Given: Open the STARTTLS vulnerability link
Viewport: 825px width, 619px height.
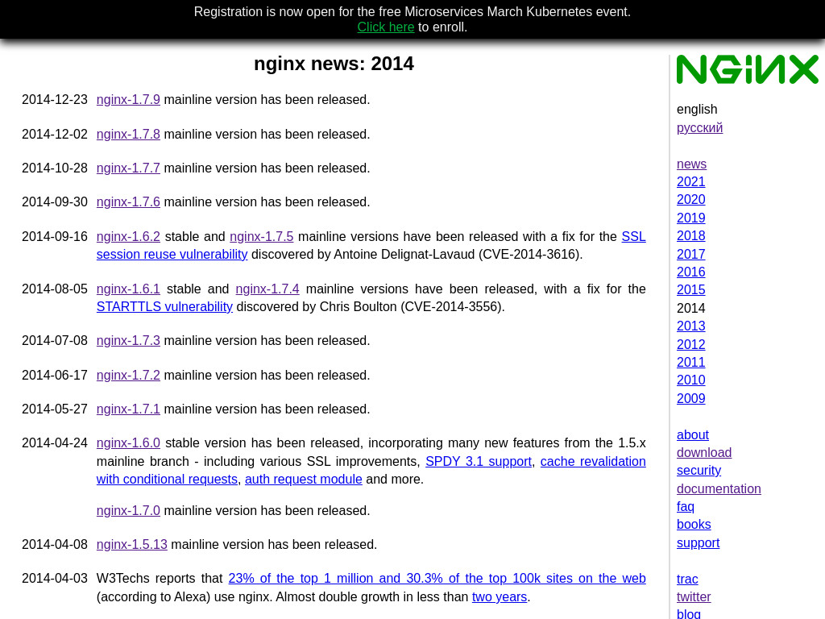Looking at the screenshot, I should (164, 307).
